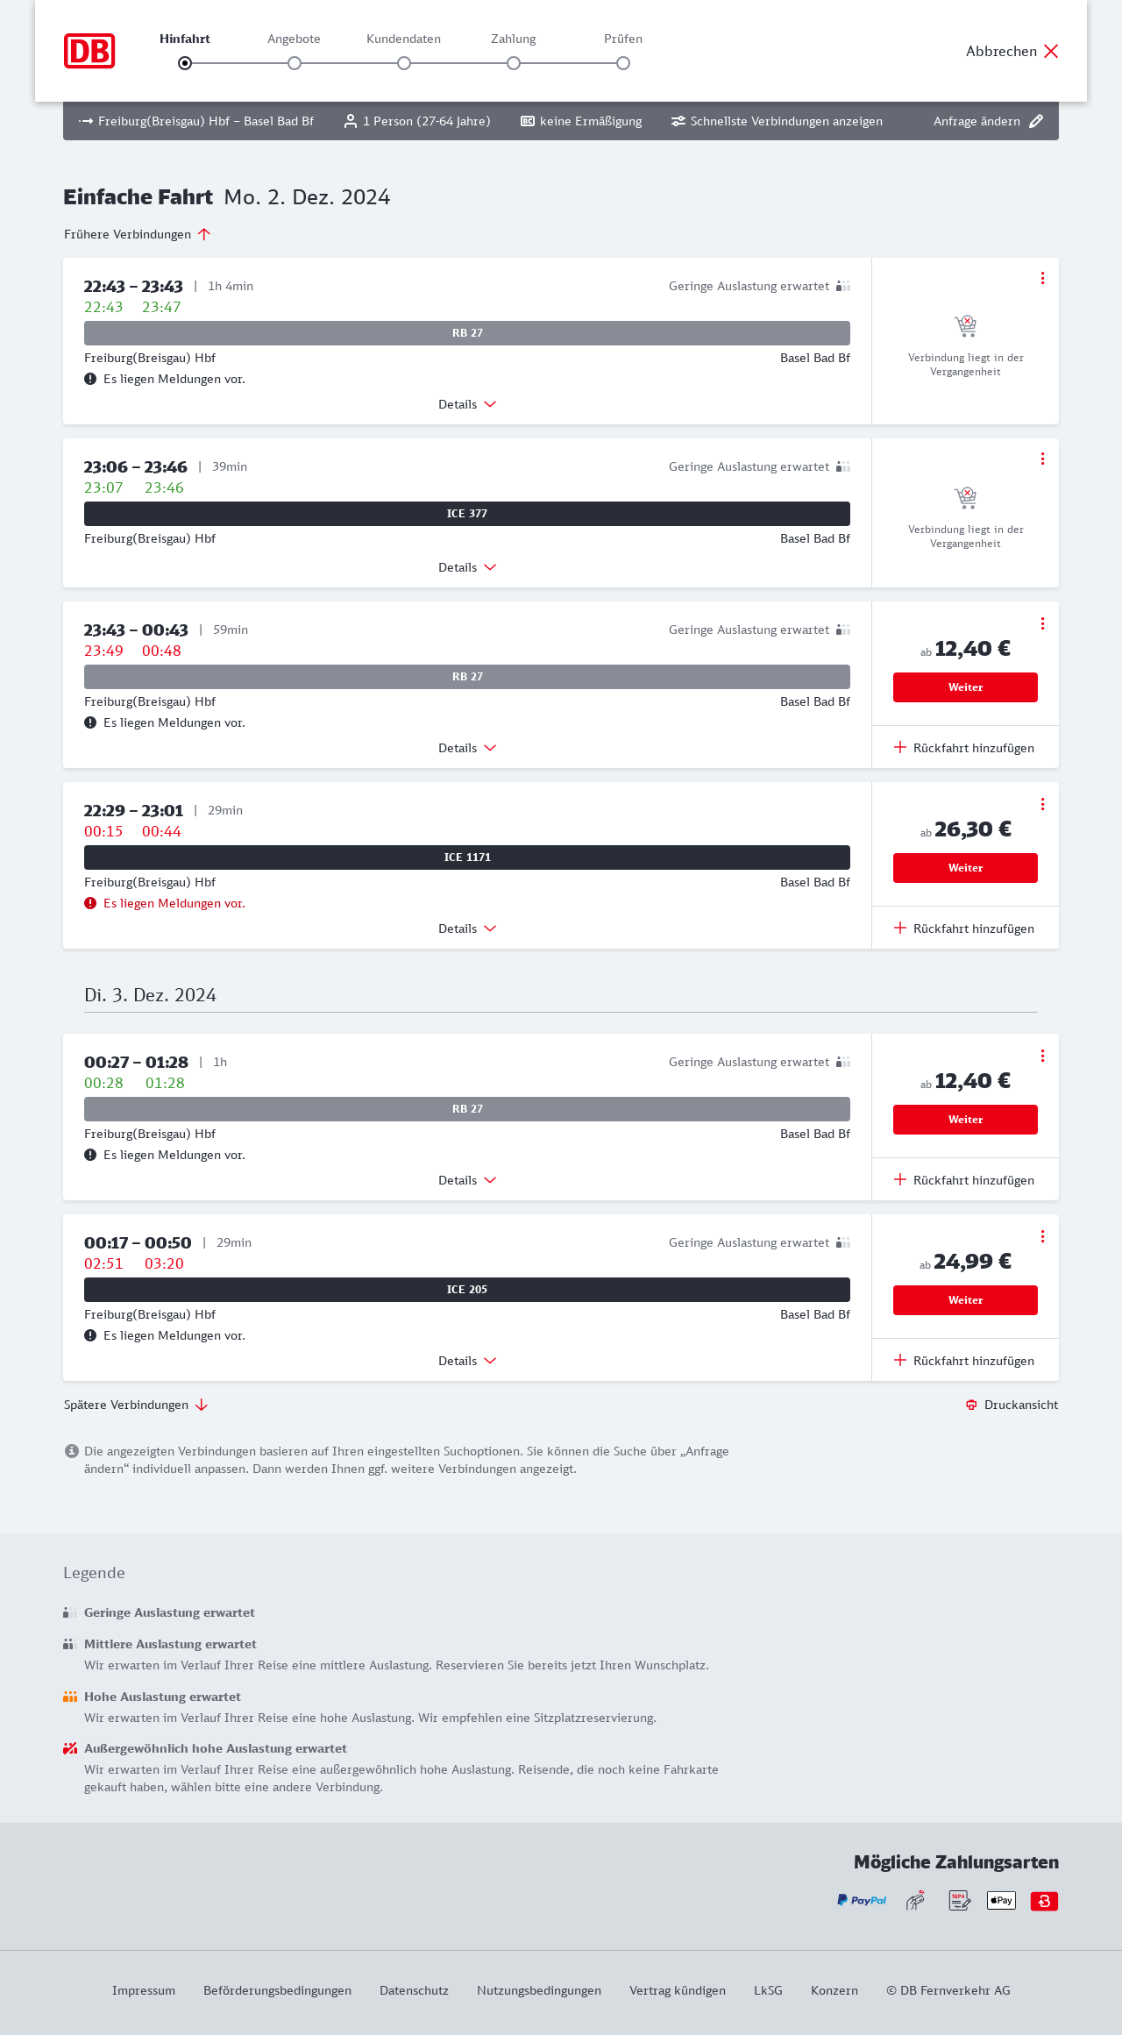This screenshot has height=2035, width=1122.
Task: Click the Apple Pay payment icon
Action: (x=1001, y=1900)
